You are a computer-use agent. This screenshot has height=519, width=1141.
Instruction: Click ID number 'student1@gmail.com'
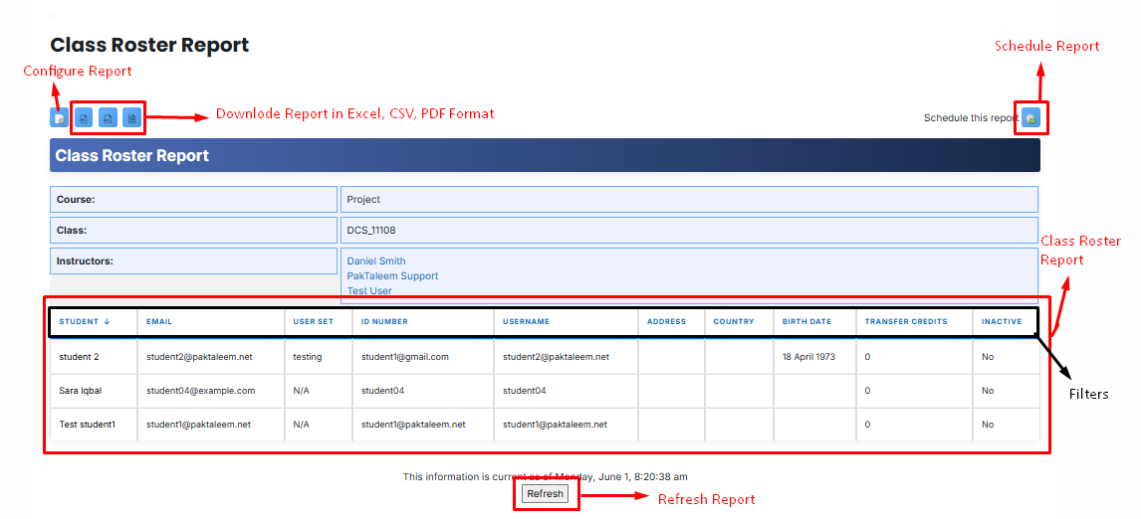click(x=405, y=357)
